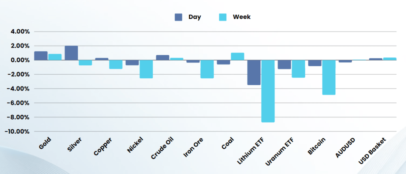406x174 pixels.
Task: Select the Lithium ETF daily bar
Action: (x=254, y=72)
